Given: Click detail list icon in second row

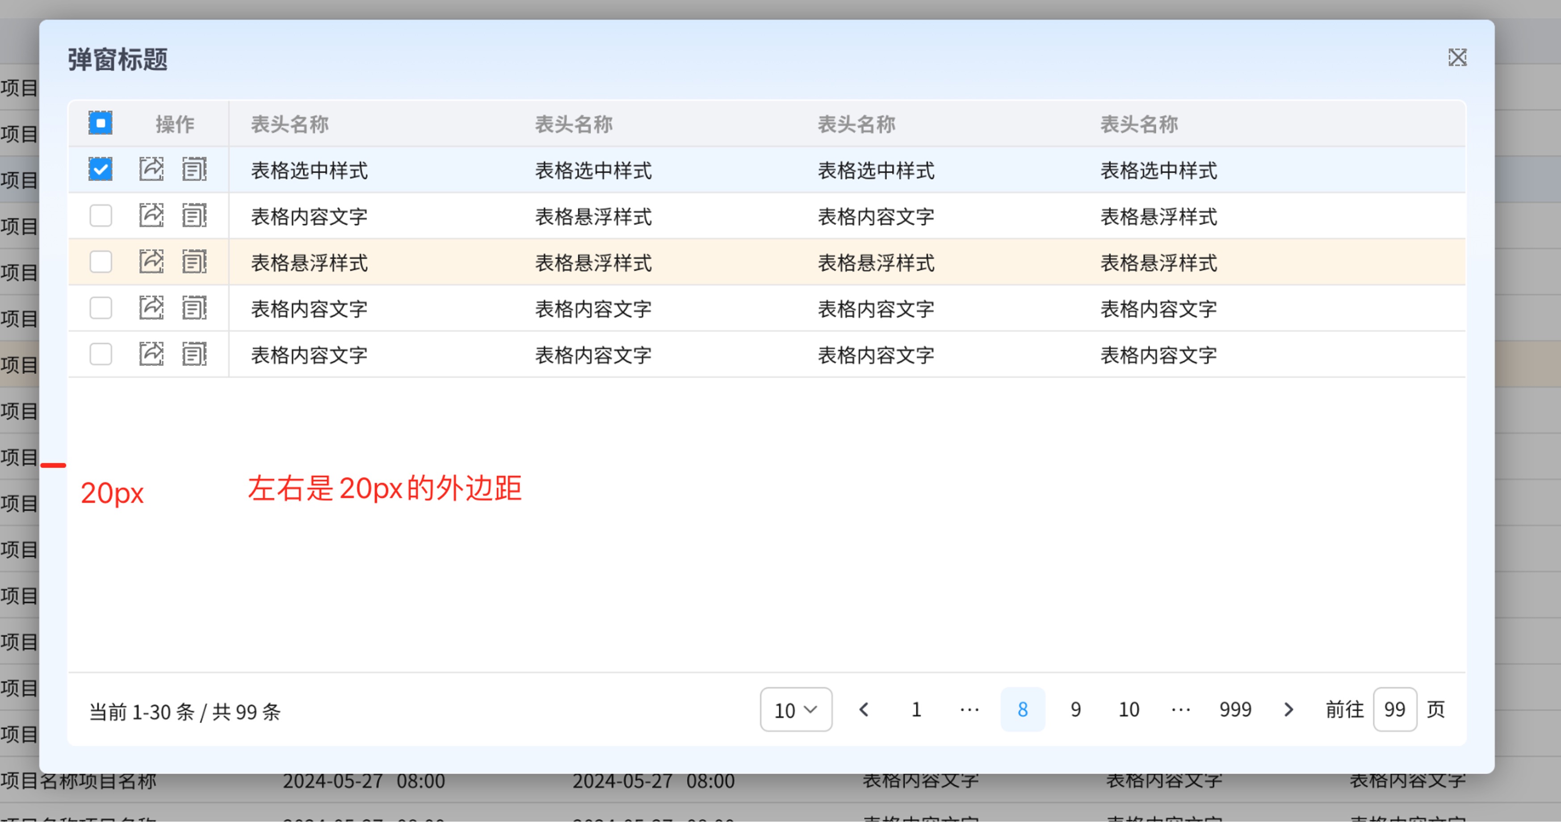Looking at the screenshot, I should click(x=194, y=215).
